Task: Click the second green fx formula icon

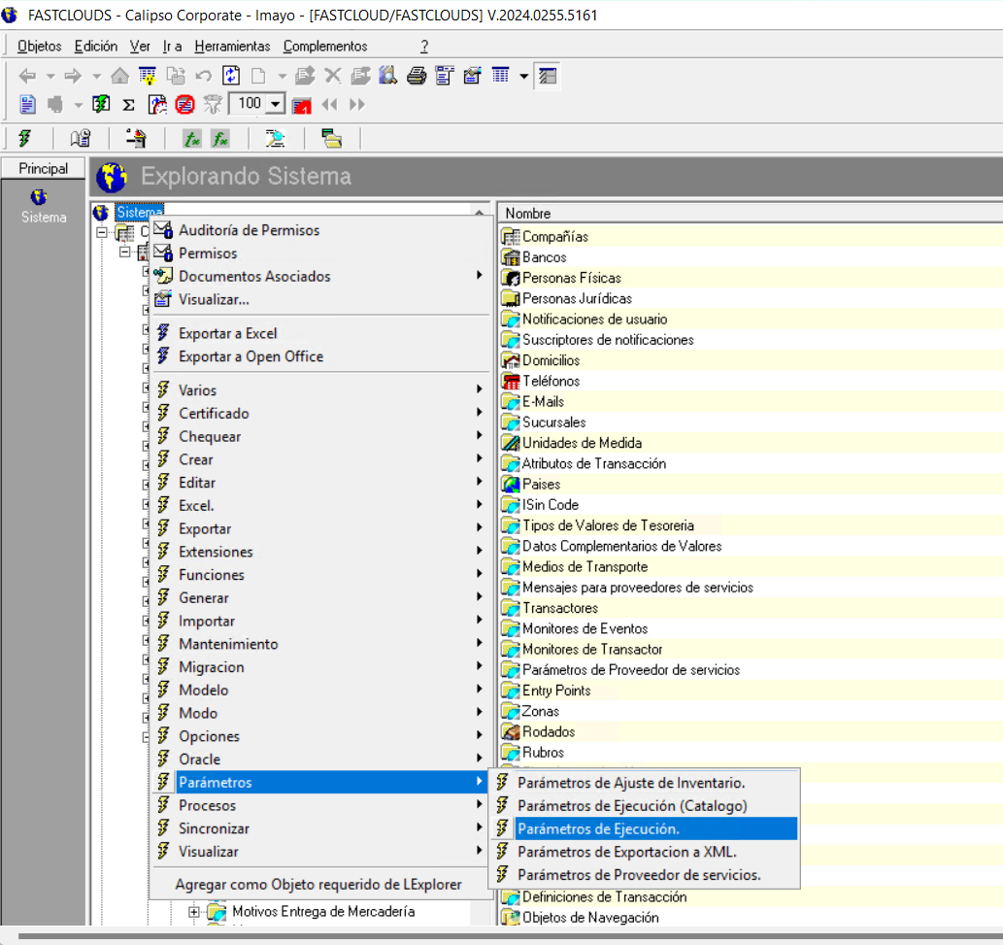Action: click(x=220, y=139)
